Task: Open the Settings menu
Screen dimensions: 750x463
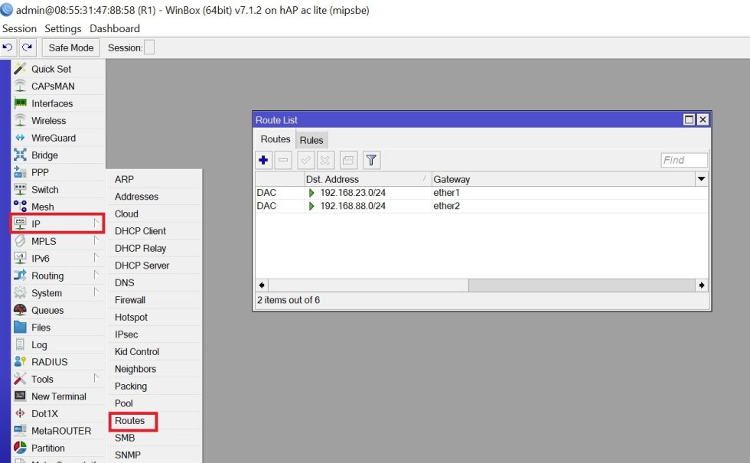Action: 63,28
